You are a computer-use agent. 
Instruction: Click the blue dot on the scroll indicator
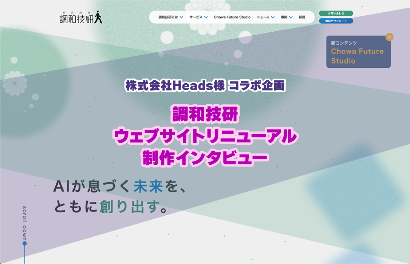(25, 243)
